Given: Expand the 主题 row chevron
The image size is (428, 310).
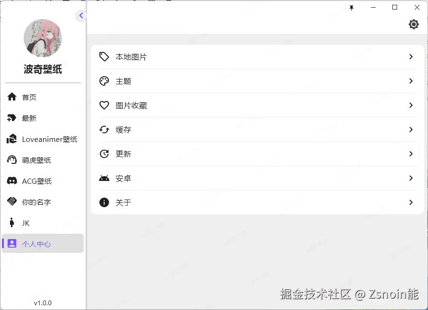Looking at the screenshot, I should pos(411,81).
